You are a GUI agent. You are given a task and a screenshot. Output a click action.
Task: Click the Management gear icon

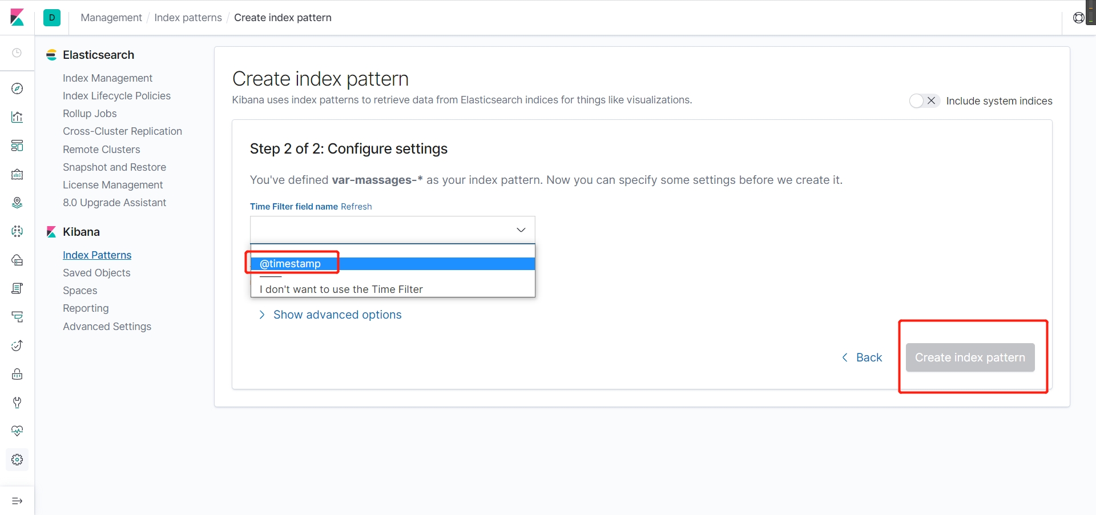click(x=17, y=460)
